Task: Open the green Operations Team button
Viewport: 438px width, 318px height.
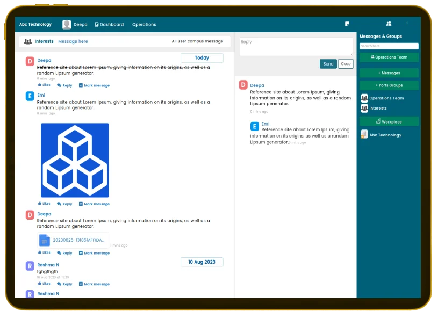Action: (389, 57)
